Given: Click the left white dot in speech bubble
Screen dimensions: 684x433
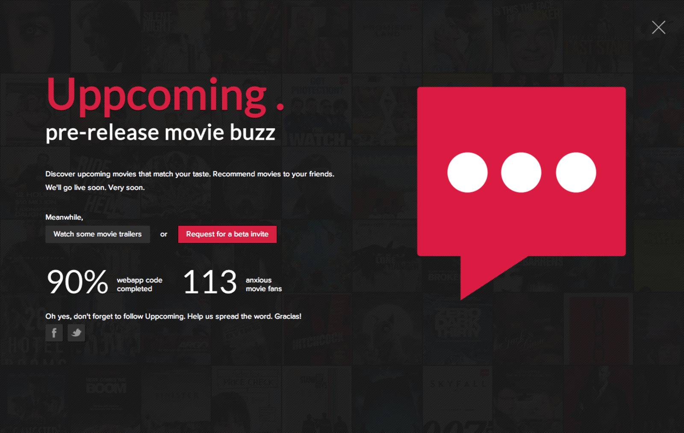Looking at the screenshot, I should [467, 172].
